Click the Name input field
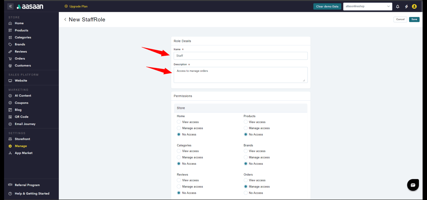 pos(240,56)
